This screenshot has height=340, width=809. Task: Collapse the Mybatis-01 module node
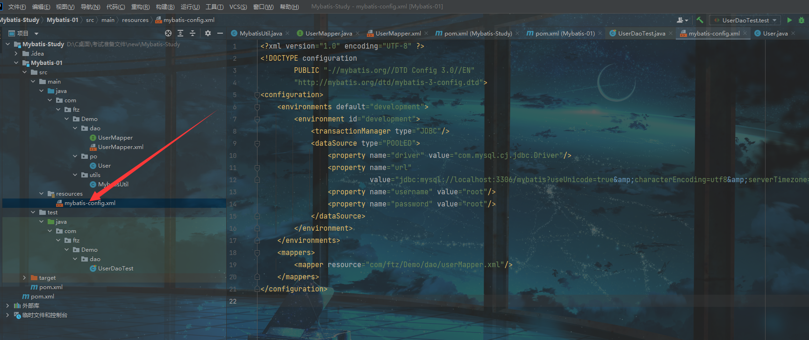pyautogui.click(x=16, y=63)
